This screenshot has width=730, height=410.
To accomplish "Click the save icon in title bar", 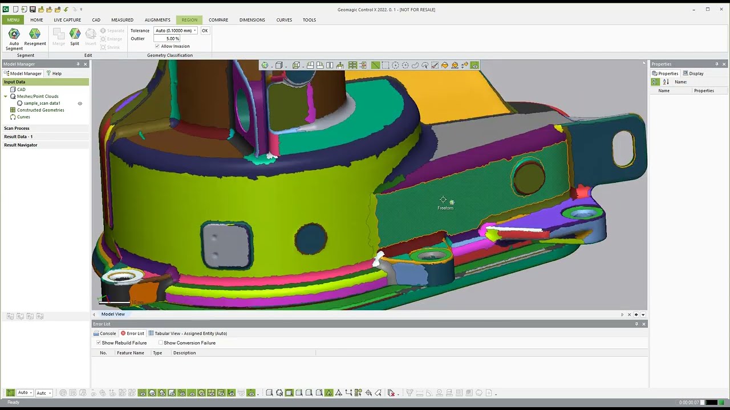I will [33, 9].
